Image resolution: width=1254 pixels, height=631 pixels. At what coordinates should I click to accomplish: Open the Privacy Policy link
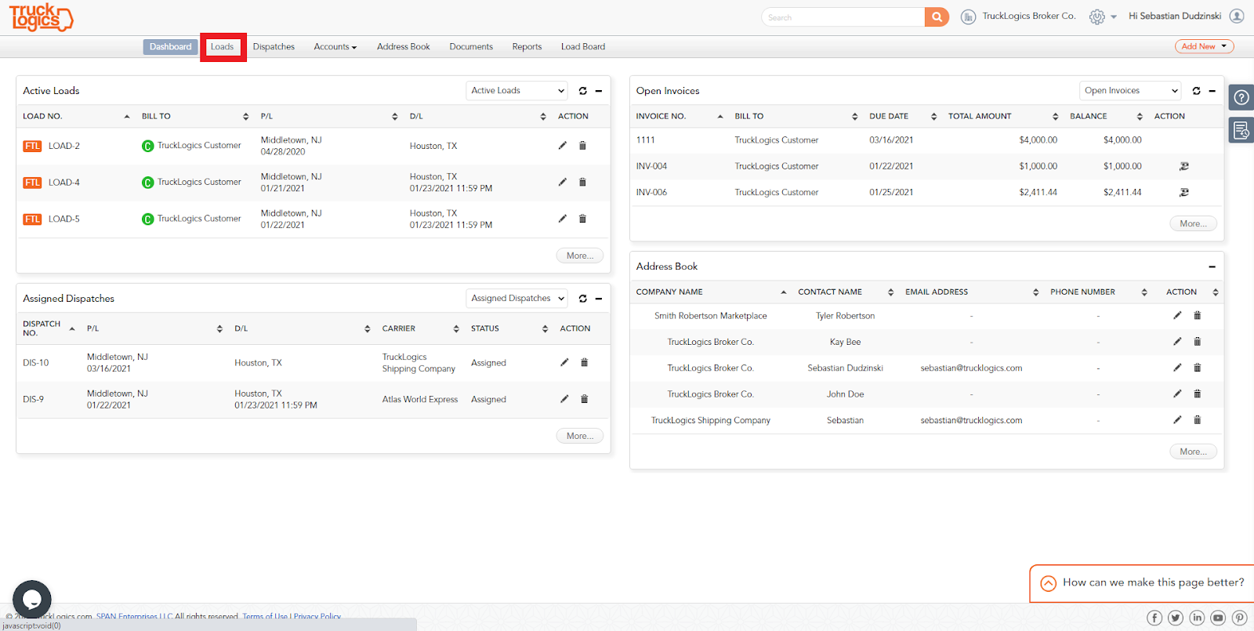317,616
